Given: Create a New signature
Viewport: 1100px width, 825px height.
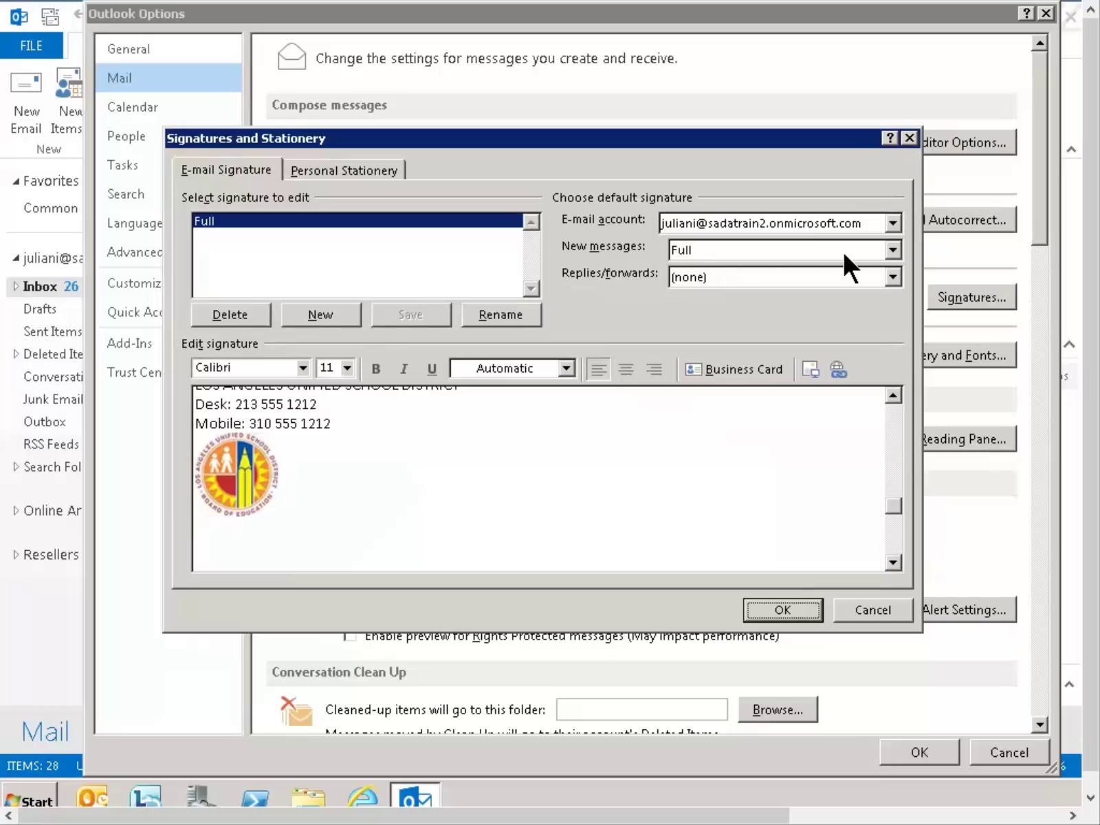Looking at the screenshot, I should coord(320,314).
